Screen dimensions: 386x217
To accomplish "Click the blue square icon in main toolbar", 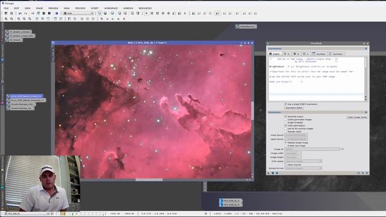I will [x=56, y=13].
